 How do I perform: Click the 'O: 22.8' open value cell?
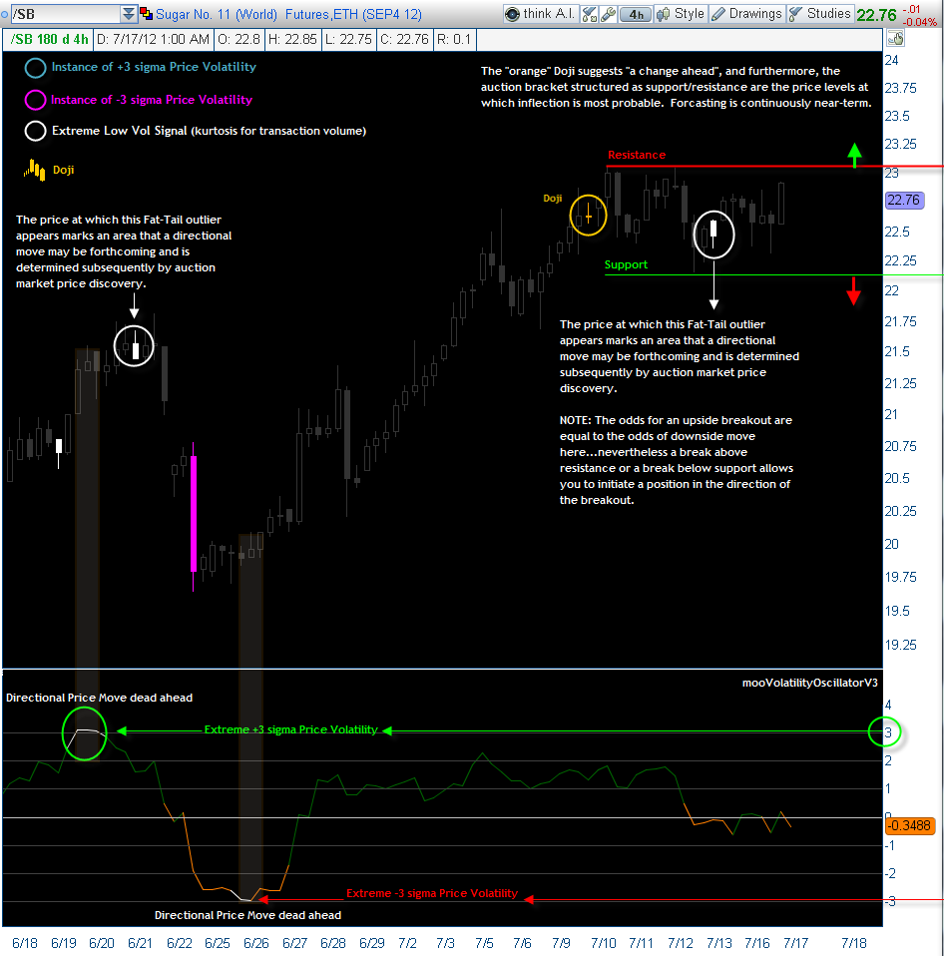239,40
